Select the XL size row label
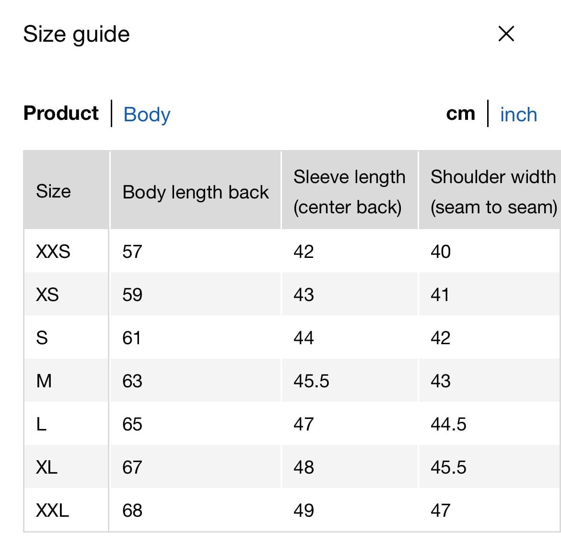This screenshot has height=558, width=561. (x=47, y=467)
